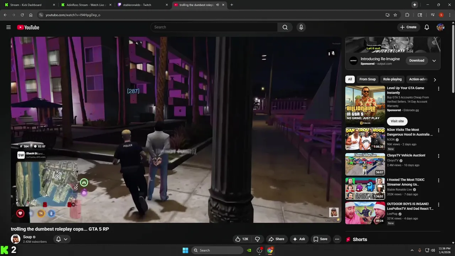455x256 pixels.
Task: Open the N3on Dangerous Hood thumbnail
Action: coord(365,139)
